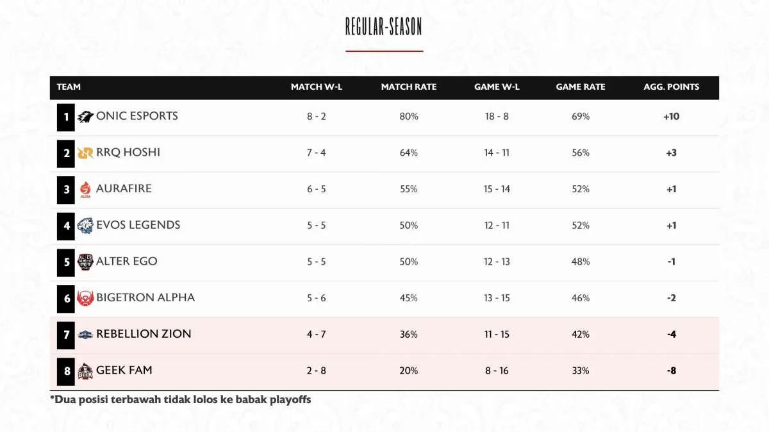
Task: Click the REGULAR-SEASON heading
Action: tap(384, 27)
